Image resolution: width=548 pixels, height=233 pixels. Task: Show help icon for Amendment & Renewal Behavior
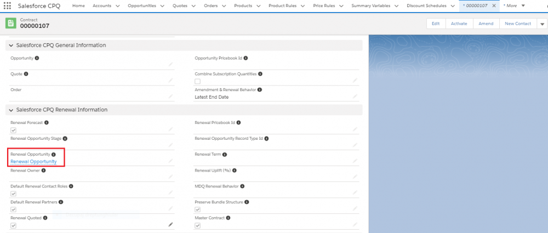(260, 90)
